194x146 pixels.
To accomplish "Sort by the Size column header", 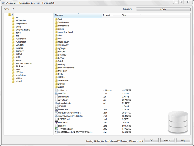I will (x=131, y=15).
